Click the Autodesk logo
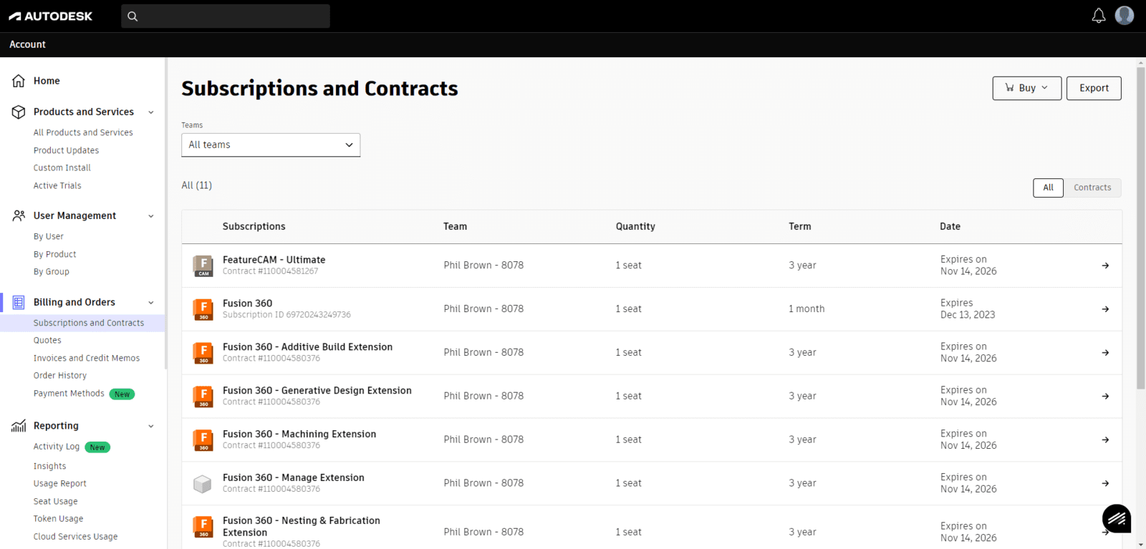Image resolution: width=1146 pixels, height=549 pixels. pyautogui.click(x=51, y=16)
